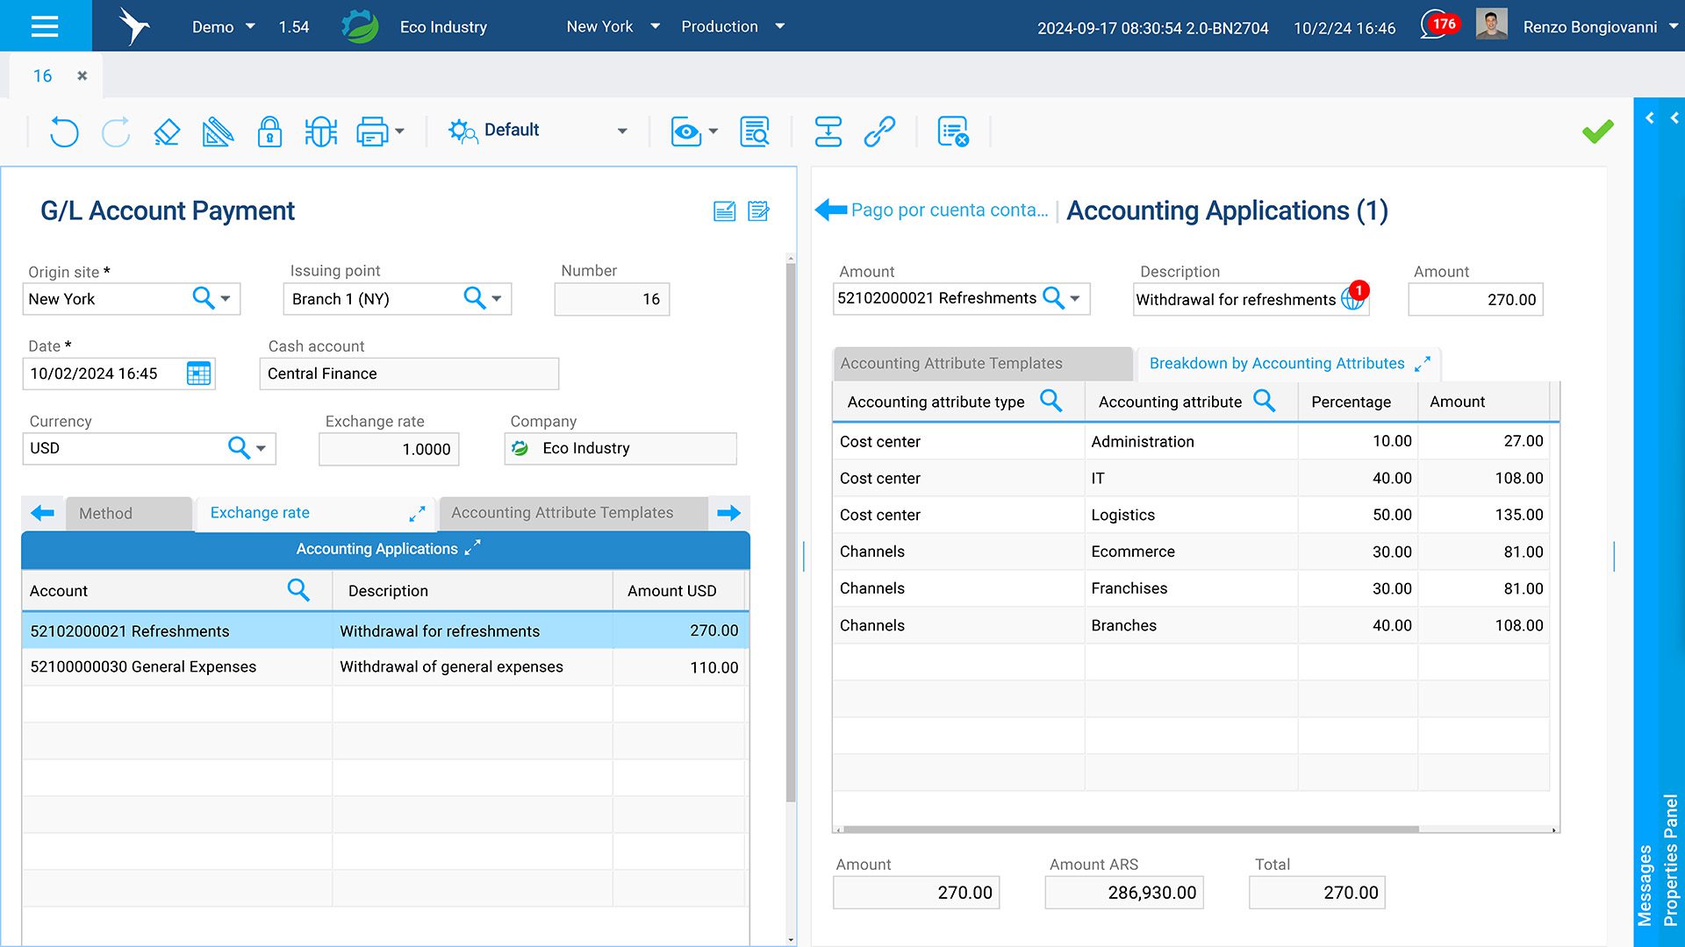Click the green checkmark confirm icon
The width and height of the screenshot is (1685, 947).
(x=1597, y=132)
